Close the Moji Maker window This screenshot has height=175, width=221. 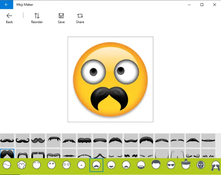click(x=214, y=5)
